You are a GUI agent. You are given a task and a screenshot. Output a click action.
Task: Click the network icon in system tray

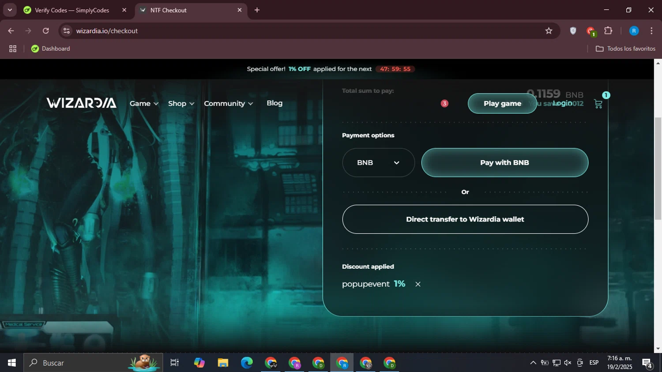[556, 363]
